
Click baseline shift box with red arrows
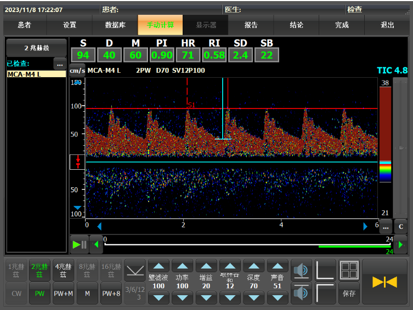77,162
